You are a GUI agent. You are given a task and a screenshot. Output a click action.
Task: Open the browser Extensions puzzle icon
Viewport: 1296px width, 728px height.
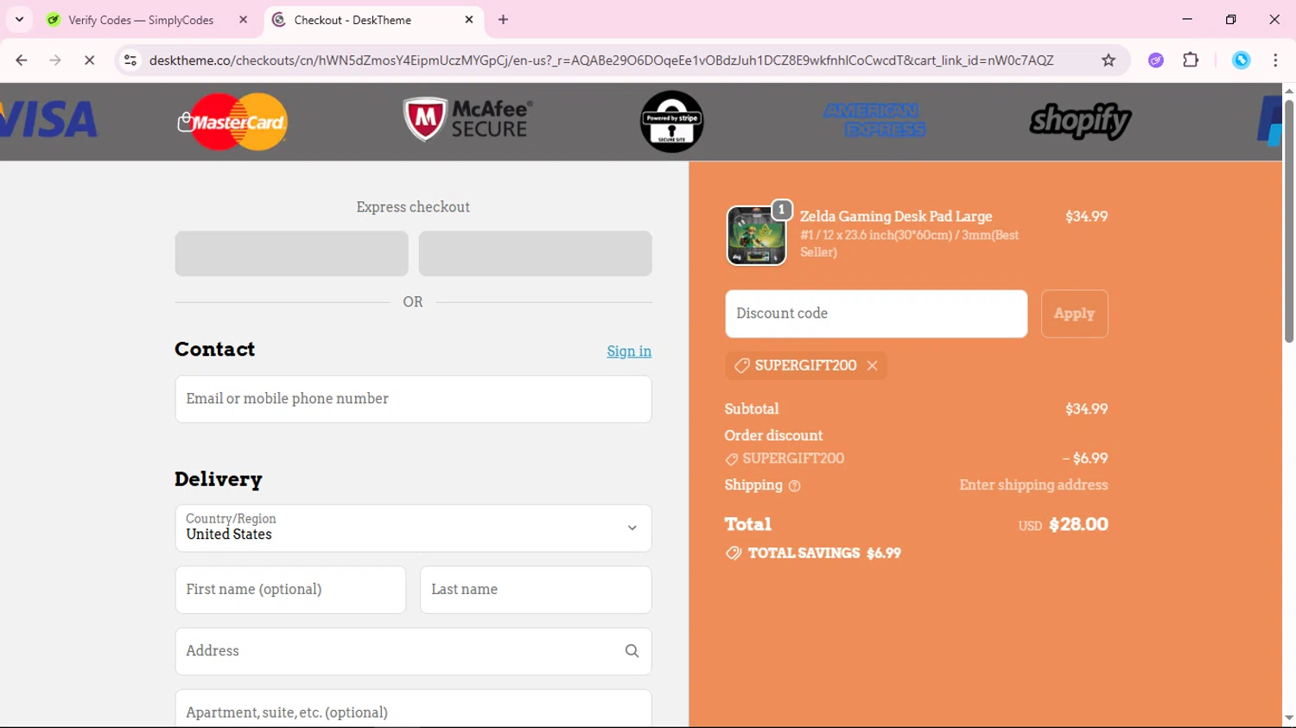[x=1191, y=60]
